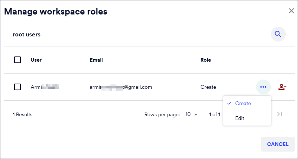Click the User column header
298x159 pixels.
(36, 60)
